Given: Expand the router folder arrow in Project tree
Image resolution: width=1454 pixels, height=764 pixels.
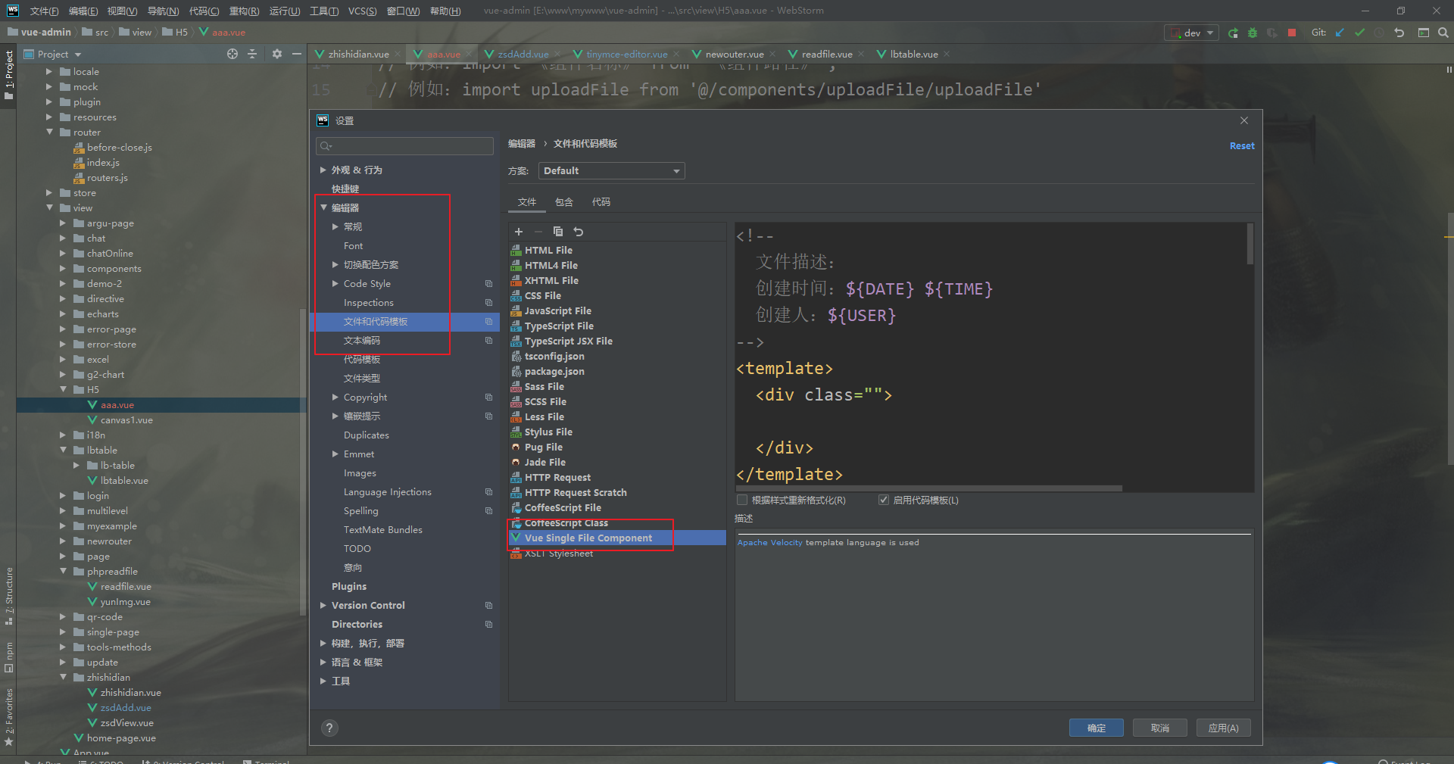Looking at the screenshot, I should point(50,132).
